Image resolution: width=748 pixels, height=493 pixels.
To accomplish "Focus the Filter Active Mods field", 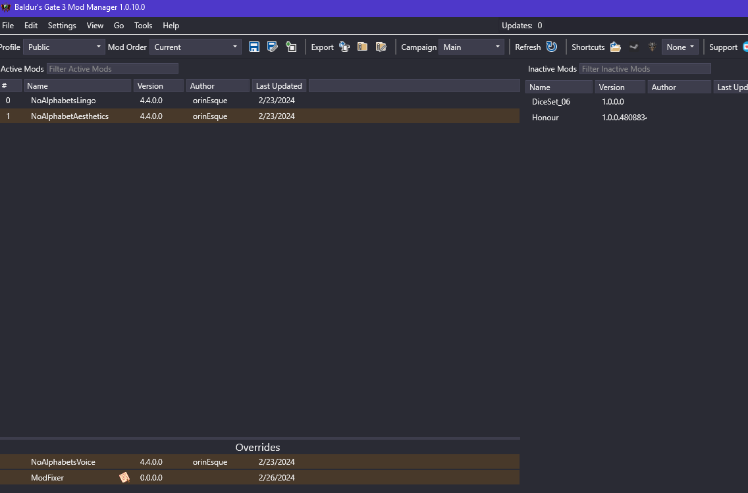I will tap(113, 68).
